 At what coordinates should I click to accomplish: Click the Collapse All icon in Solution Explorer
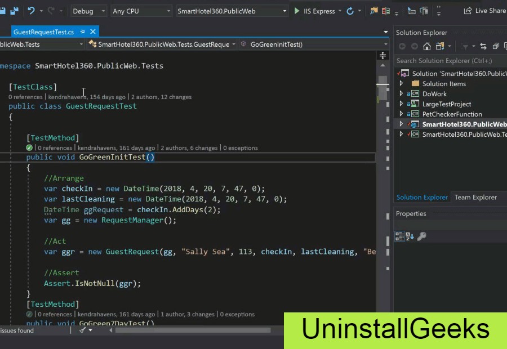(x=496, y=46)
